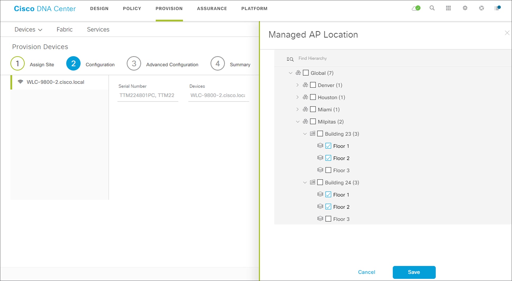
Task: Click the floor icon of Building 24 Floor 2
Action: point(320,206)
